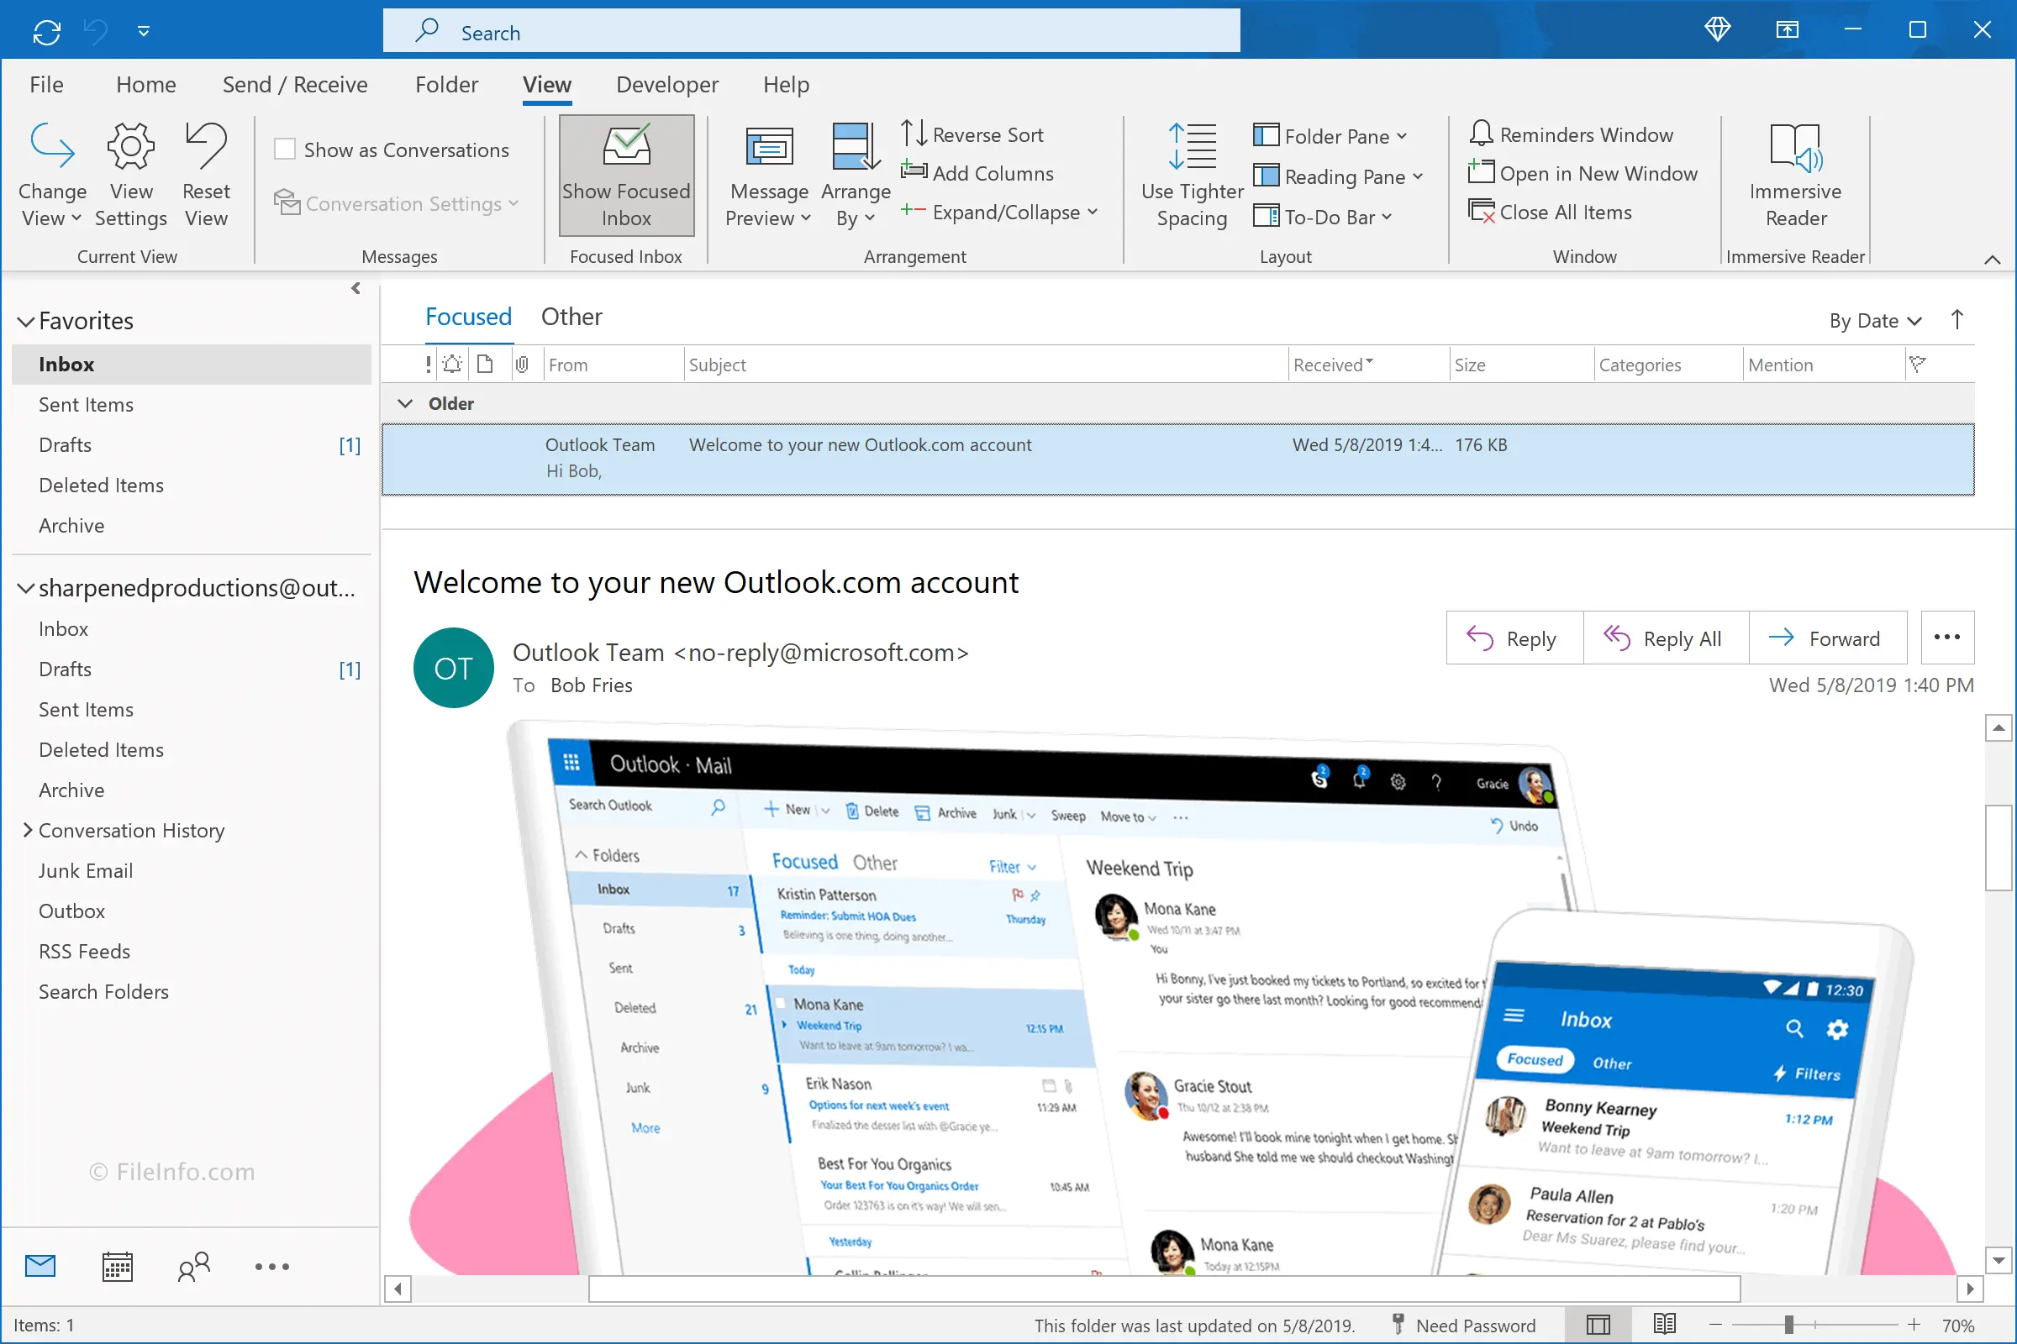
Task: Toggle sort order arrow beside By Date
Action: click(1956, 320)
